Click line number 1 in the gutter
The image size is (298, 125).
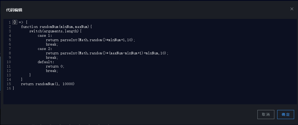(x=10, y=22)
